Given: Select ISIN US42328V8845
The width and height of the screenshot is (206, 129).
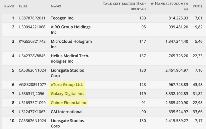Looking at the screenshot, I should [x=32, y=56].
